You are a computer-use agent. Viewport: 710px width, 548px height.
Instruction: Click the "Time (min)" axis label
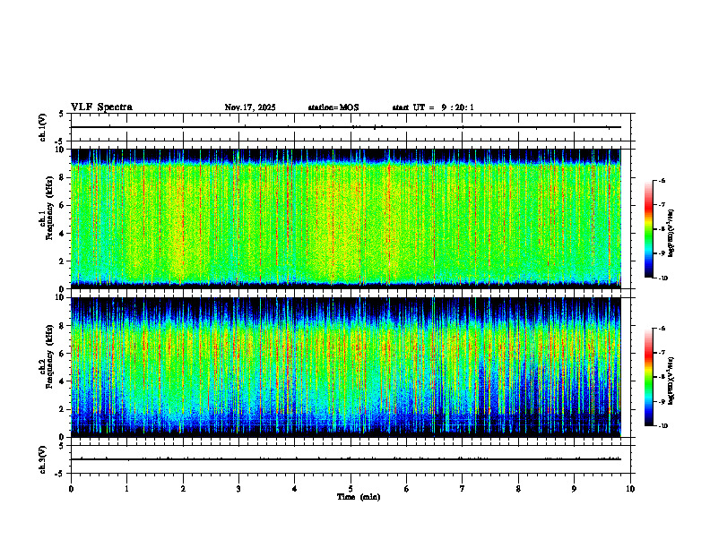tap(359, 497)
